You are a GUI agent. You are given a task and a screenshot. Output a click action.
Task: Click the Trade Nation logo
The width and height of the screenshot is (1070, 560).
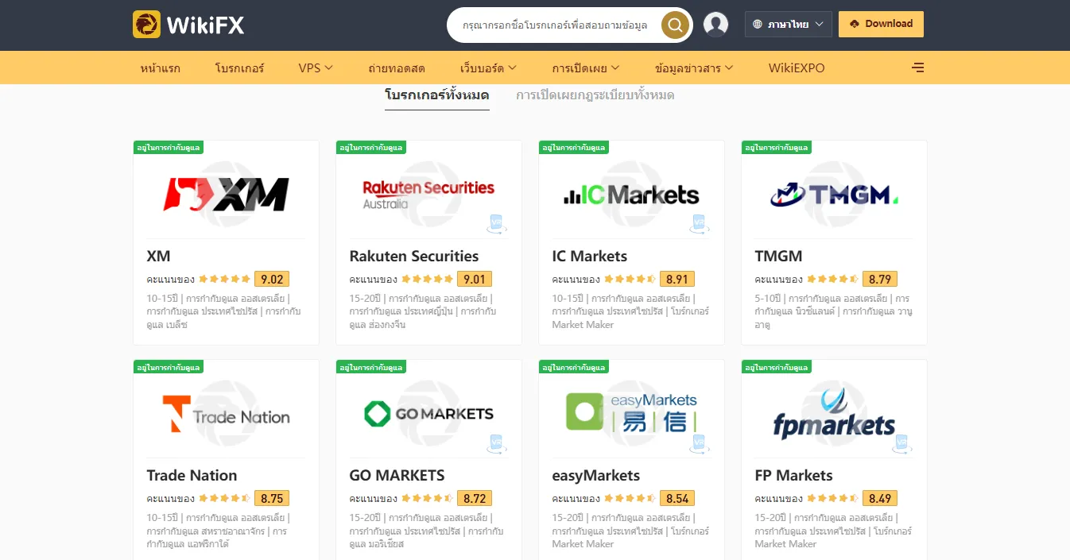[x=226, y=414]
